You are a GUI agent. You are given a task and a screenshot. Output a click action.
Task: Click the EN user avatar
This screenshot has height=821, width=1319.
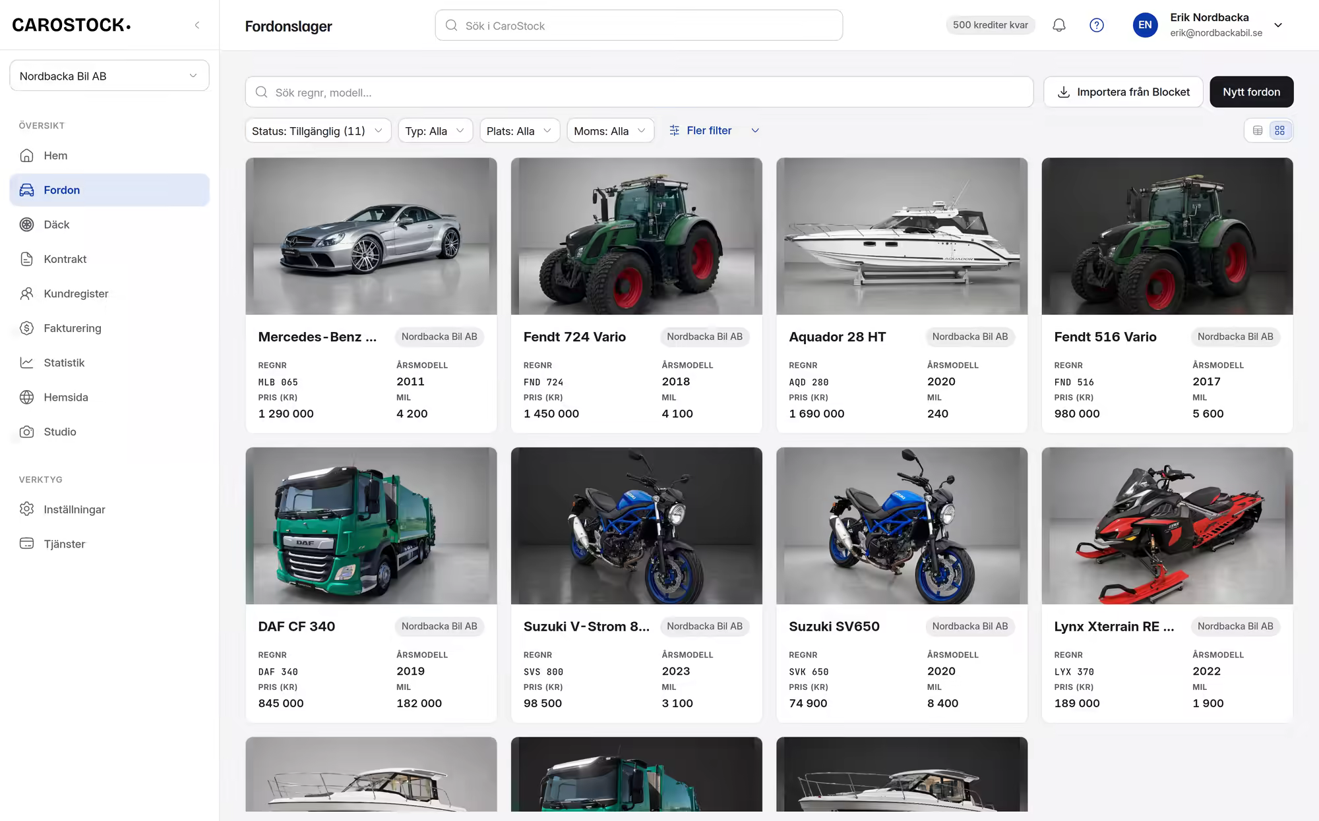1146,25
